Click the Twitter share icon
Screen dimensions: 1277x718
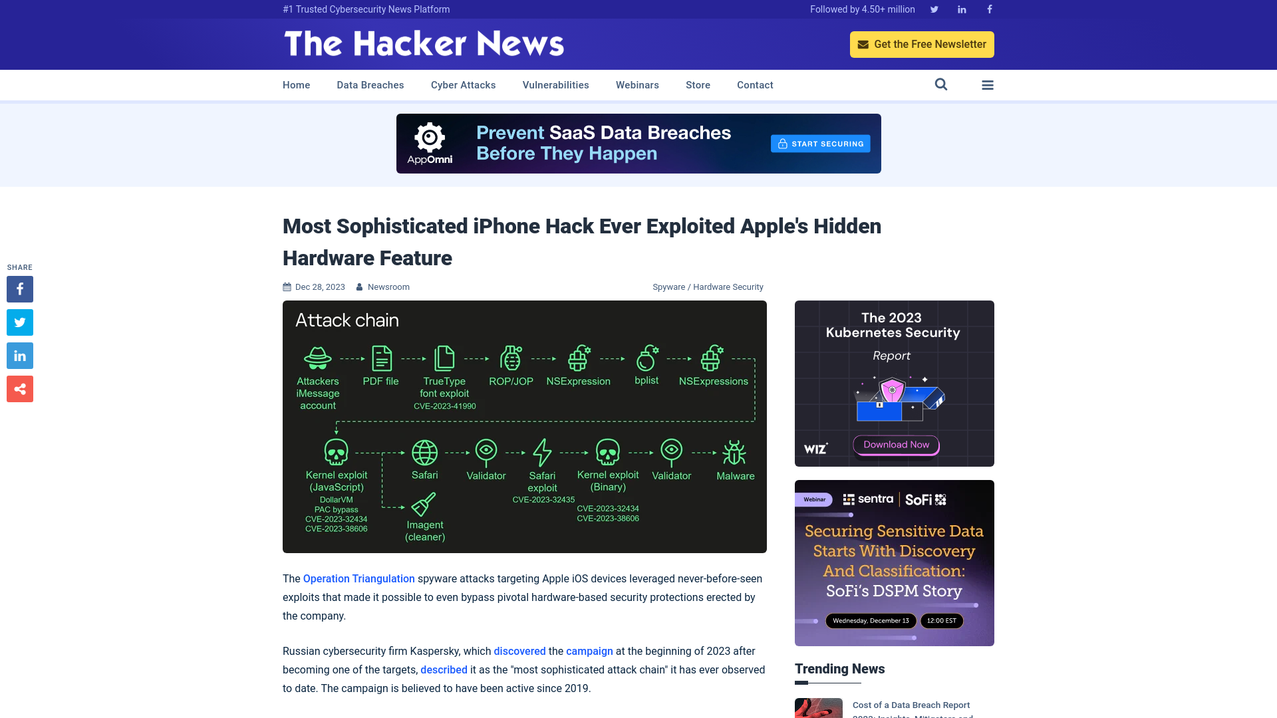(x=19, y=322)
